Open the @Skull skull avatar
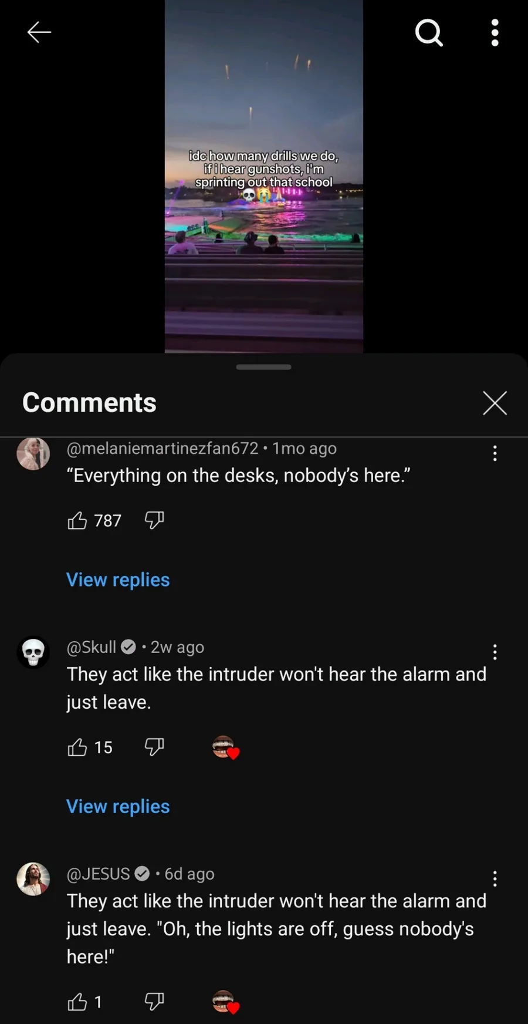Image resolution: width=528 pixels, height=1024 pixels. coord(33,652)
